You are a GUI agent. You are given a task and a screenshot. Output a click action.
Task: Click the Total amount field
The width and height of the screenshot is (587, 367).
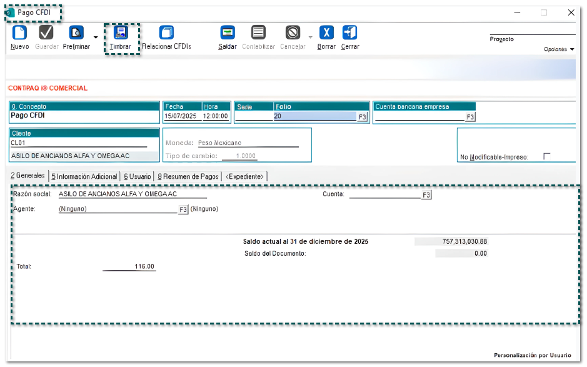(x=129, y=266)
